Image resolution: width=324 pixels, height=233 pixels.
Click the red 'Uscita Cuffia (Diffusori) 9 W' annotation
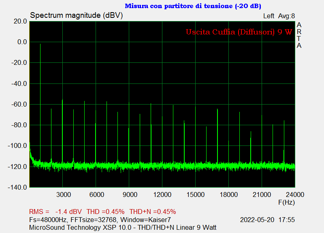239,32
